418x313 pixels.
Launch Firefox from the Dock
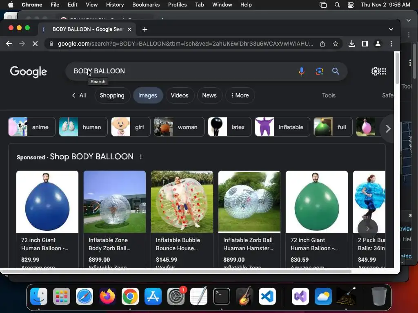(107, 296)
